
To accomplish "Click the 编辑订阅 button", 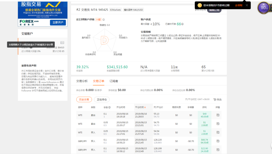I will tap(214, 10).
